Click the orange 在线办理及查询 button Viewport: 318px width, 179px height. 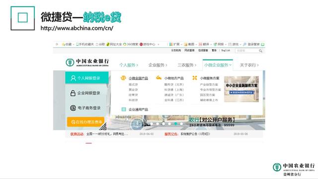point(86,122)
